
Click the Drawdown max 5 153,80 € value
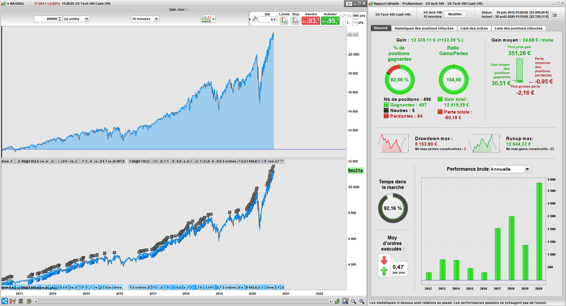coord(426,144)
